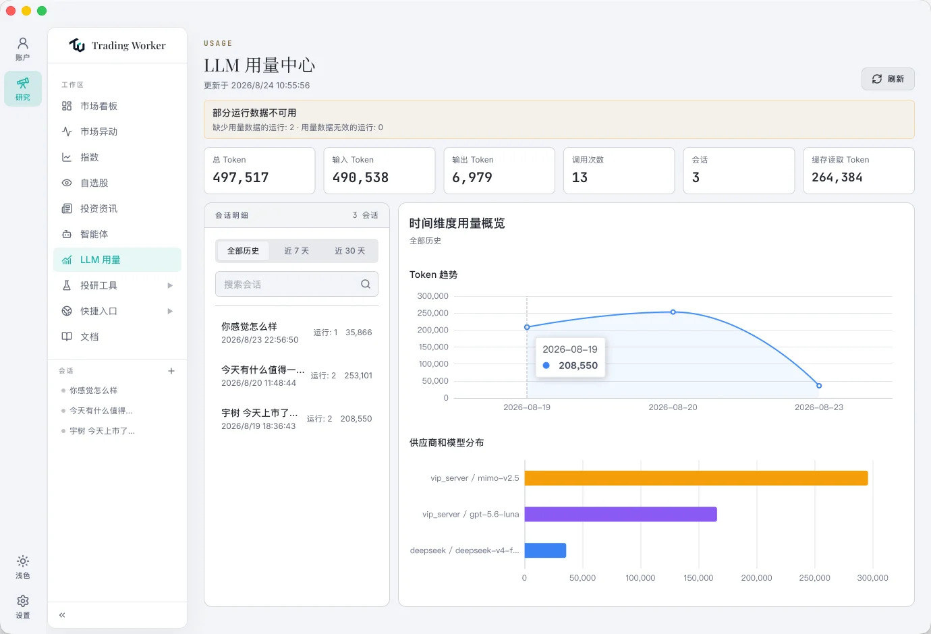
Task: Click the 市场看板 dashboard icon
Action: tap(67, 106)
